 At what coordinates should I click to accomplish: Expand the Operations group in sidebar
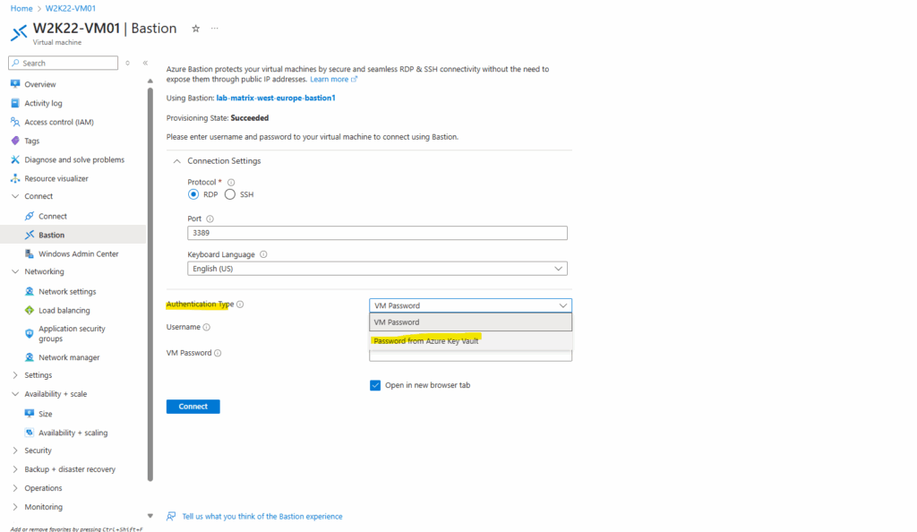(x=15, y=488)
